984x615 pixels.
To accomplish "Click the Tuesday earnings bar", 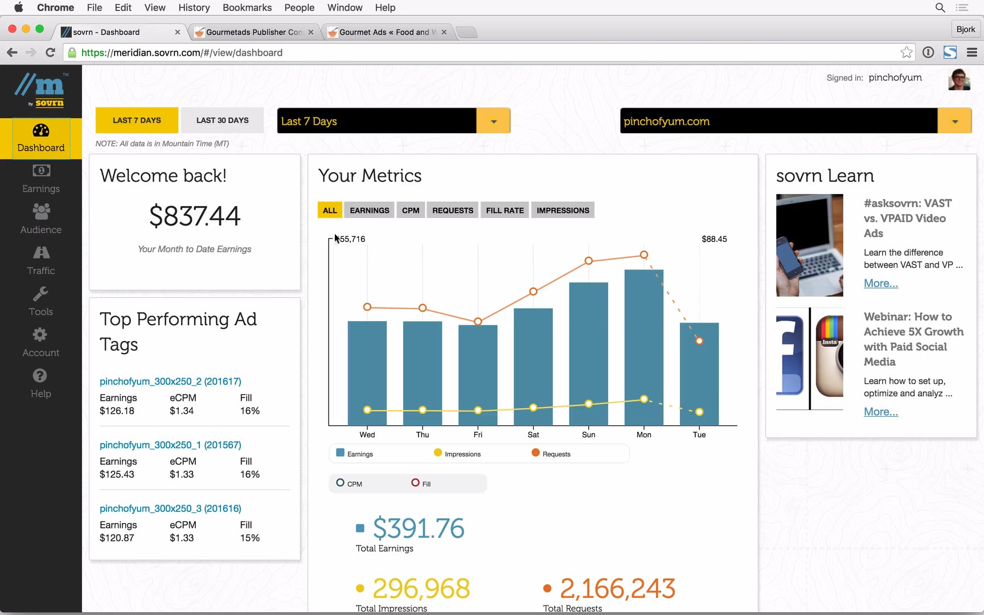I will point(699,374).
